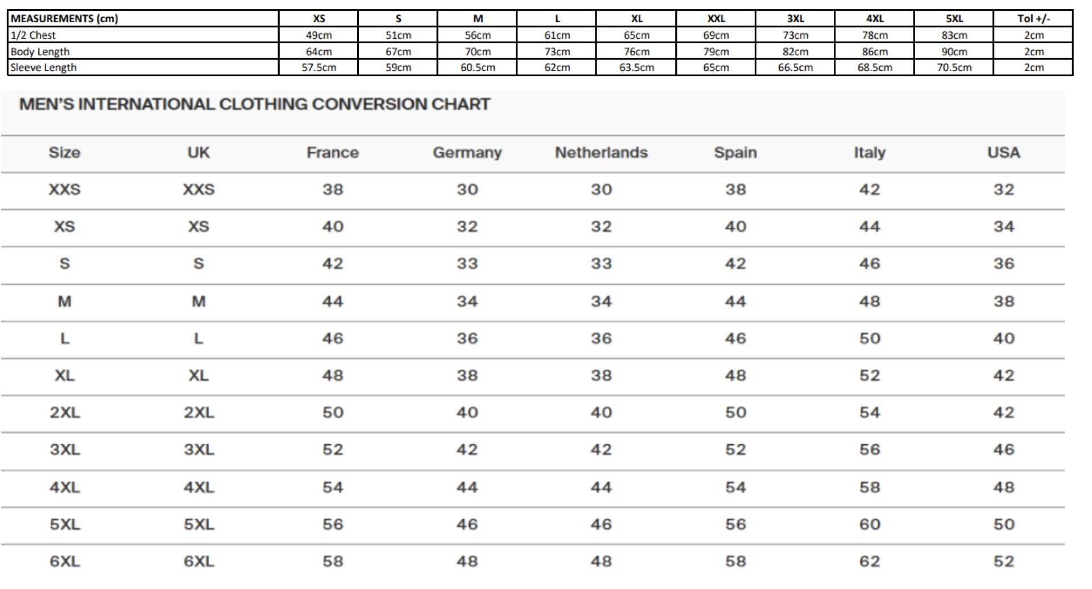Click the Men's International Clothing Conversion Chart title
The height and width of the screenshot is (589, 1092).
click(x=254, y=105)
